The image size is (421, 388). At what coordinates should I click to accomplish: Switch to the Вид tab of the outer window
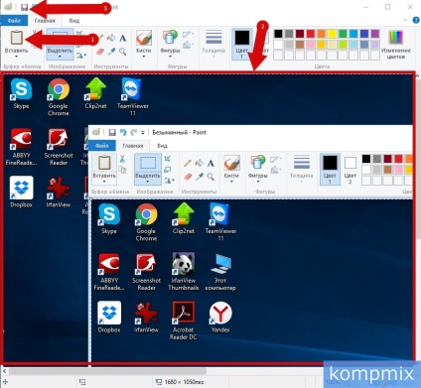coord(74,21)
